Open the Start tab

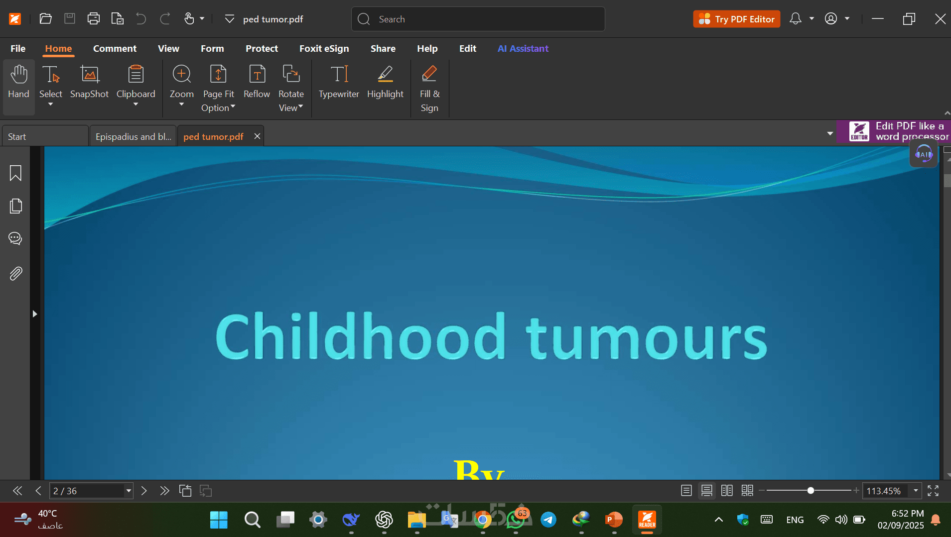tap(45, 136)
